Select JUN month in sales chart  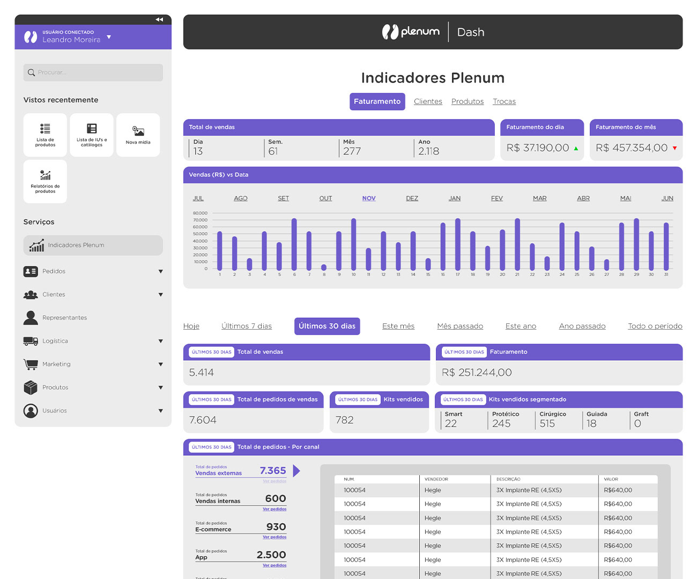(668, 198)
